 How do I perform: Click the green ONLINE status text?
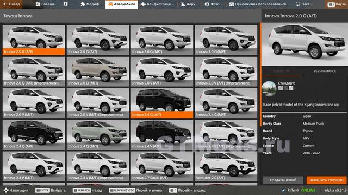[x=308, y=190]
